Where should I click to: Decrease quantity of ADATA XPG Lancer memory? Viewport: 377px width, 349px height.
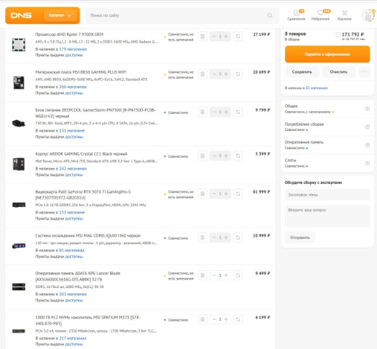coord(214,275)
